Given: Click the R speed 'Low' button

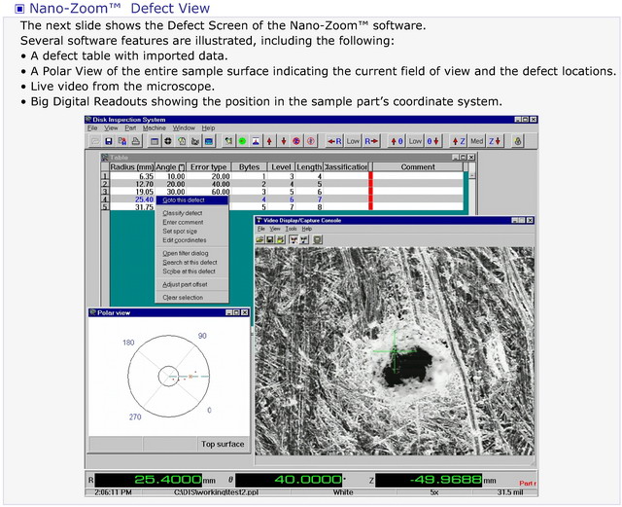Looking at the screenshot, I should pos(353,141).
